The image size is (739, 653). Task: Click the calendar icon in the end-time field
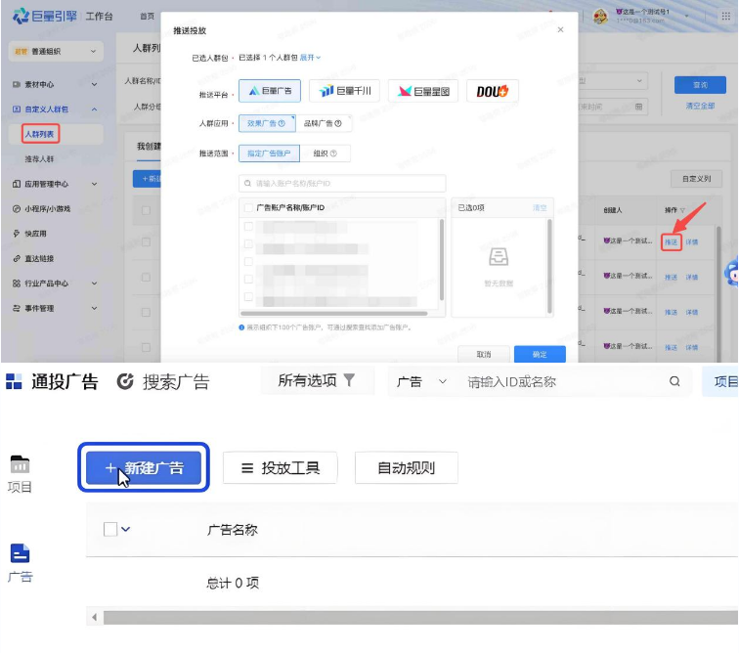click(638, 107)
